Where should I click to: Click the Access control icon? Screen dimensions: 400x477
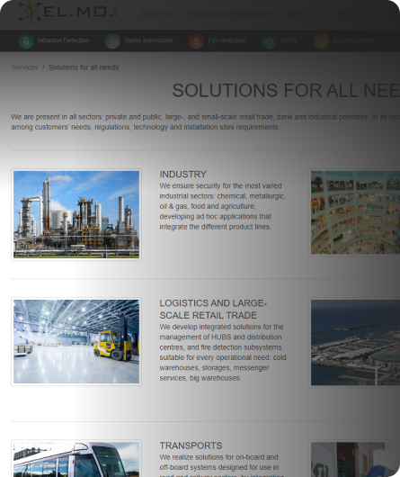pos(321,40)
